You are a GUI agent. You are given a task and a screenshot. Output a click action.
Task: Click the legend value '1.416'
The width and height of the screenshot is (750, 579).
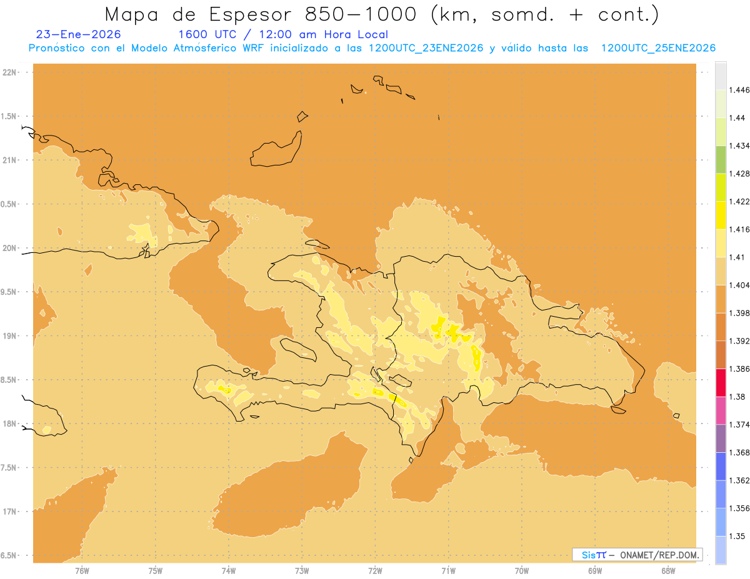point(741,229)
